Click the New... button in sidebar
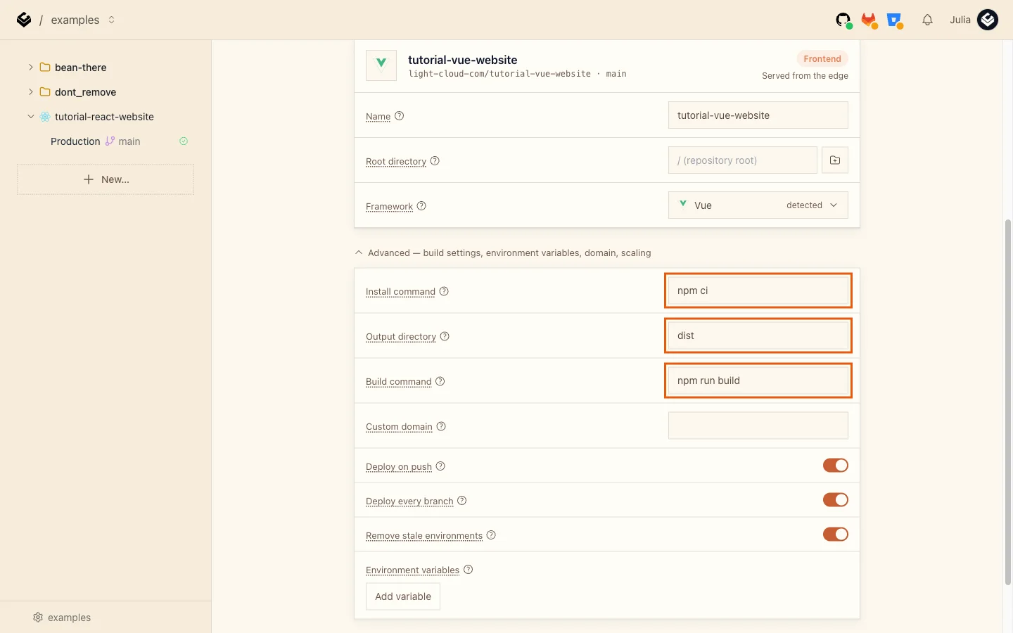This screenshot has width=1013, height=633. (x=106, y=179)
